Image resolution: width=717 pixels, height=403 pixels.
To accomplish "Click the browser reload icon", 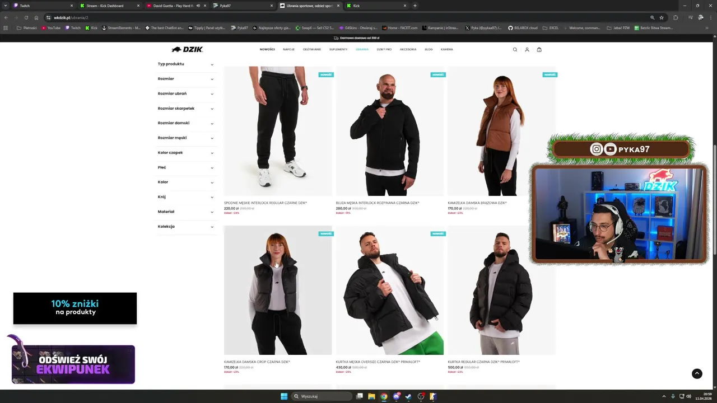I will click(26, 17).
